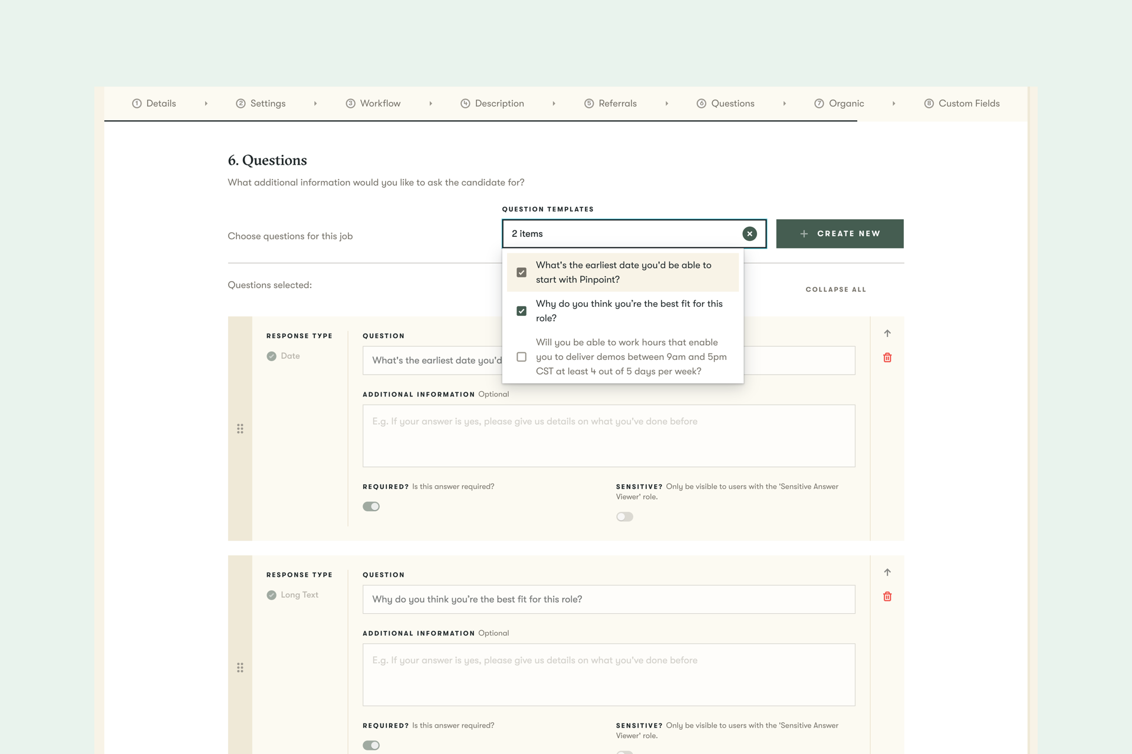Delete the best fit question
This screenshot has width=1132, height=754.
click(887, 597)
